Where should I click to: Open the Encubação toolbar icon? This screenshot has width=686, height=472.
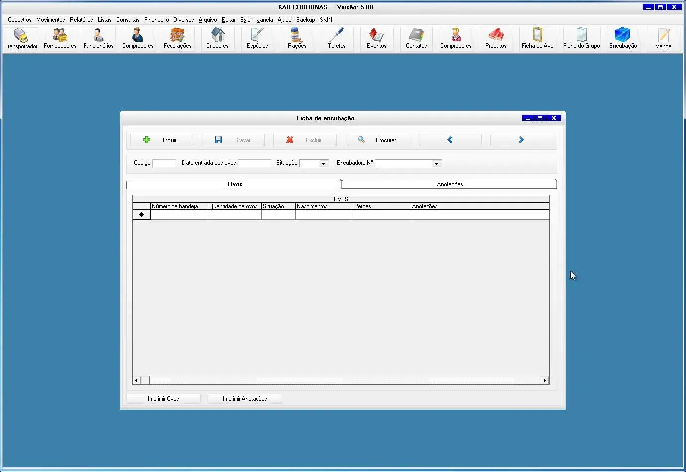(623, 39)
